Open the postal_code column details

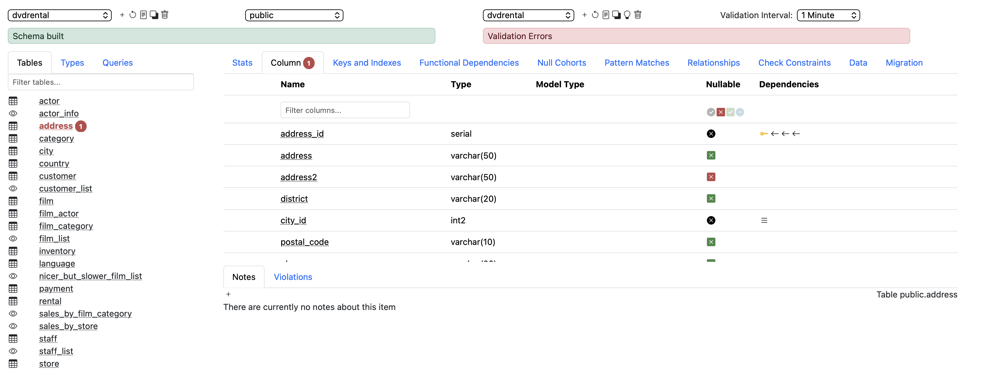[304, 241]
